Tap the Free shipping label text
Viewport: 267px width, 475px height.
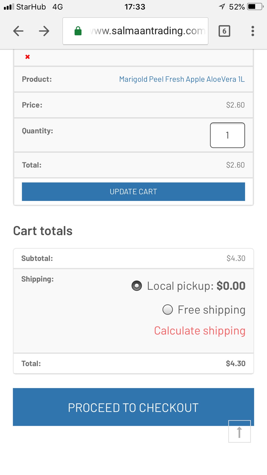tap(211, 310)
